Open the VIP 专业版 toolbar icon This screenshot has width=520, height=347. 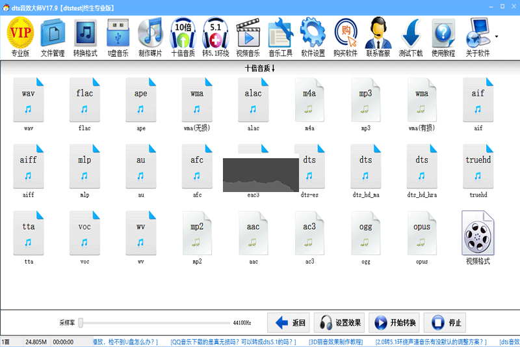click(x=20, y=37)
